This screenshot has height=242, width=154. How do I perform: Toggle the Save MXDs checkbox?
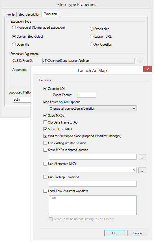tap(45, 115)
